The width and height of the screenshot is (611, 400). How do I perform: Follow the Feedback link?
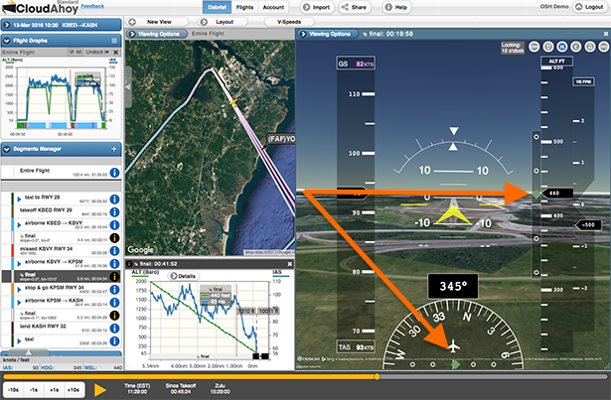tap(92, 6)
